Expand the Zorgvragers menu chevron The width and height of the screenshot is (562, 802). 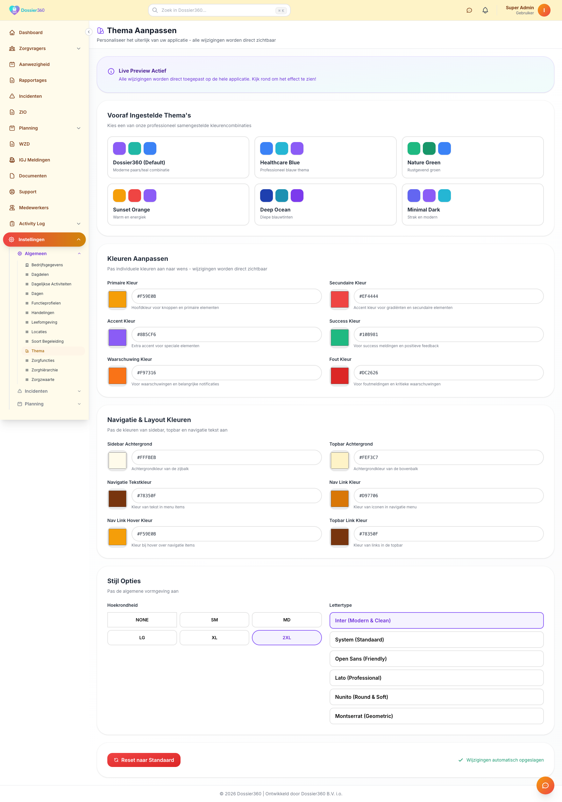pyautogui.click(x=79, y=48)
